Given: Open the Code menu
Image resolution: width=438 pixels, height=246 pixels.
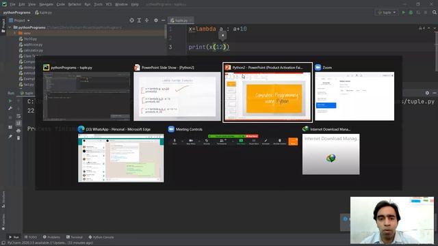Looking at the screenshot, I should point(61,4).
